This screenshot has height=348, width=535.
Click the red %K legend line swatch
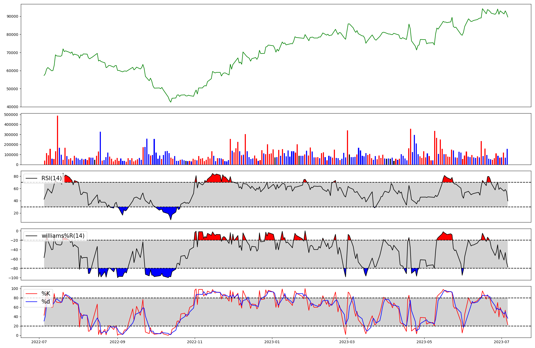31,294
